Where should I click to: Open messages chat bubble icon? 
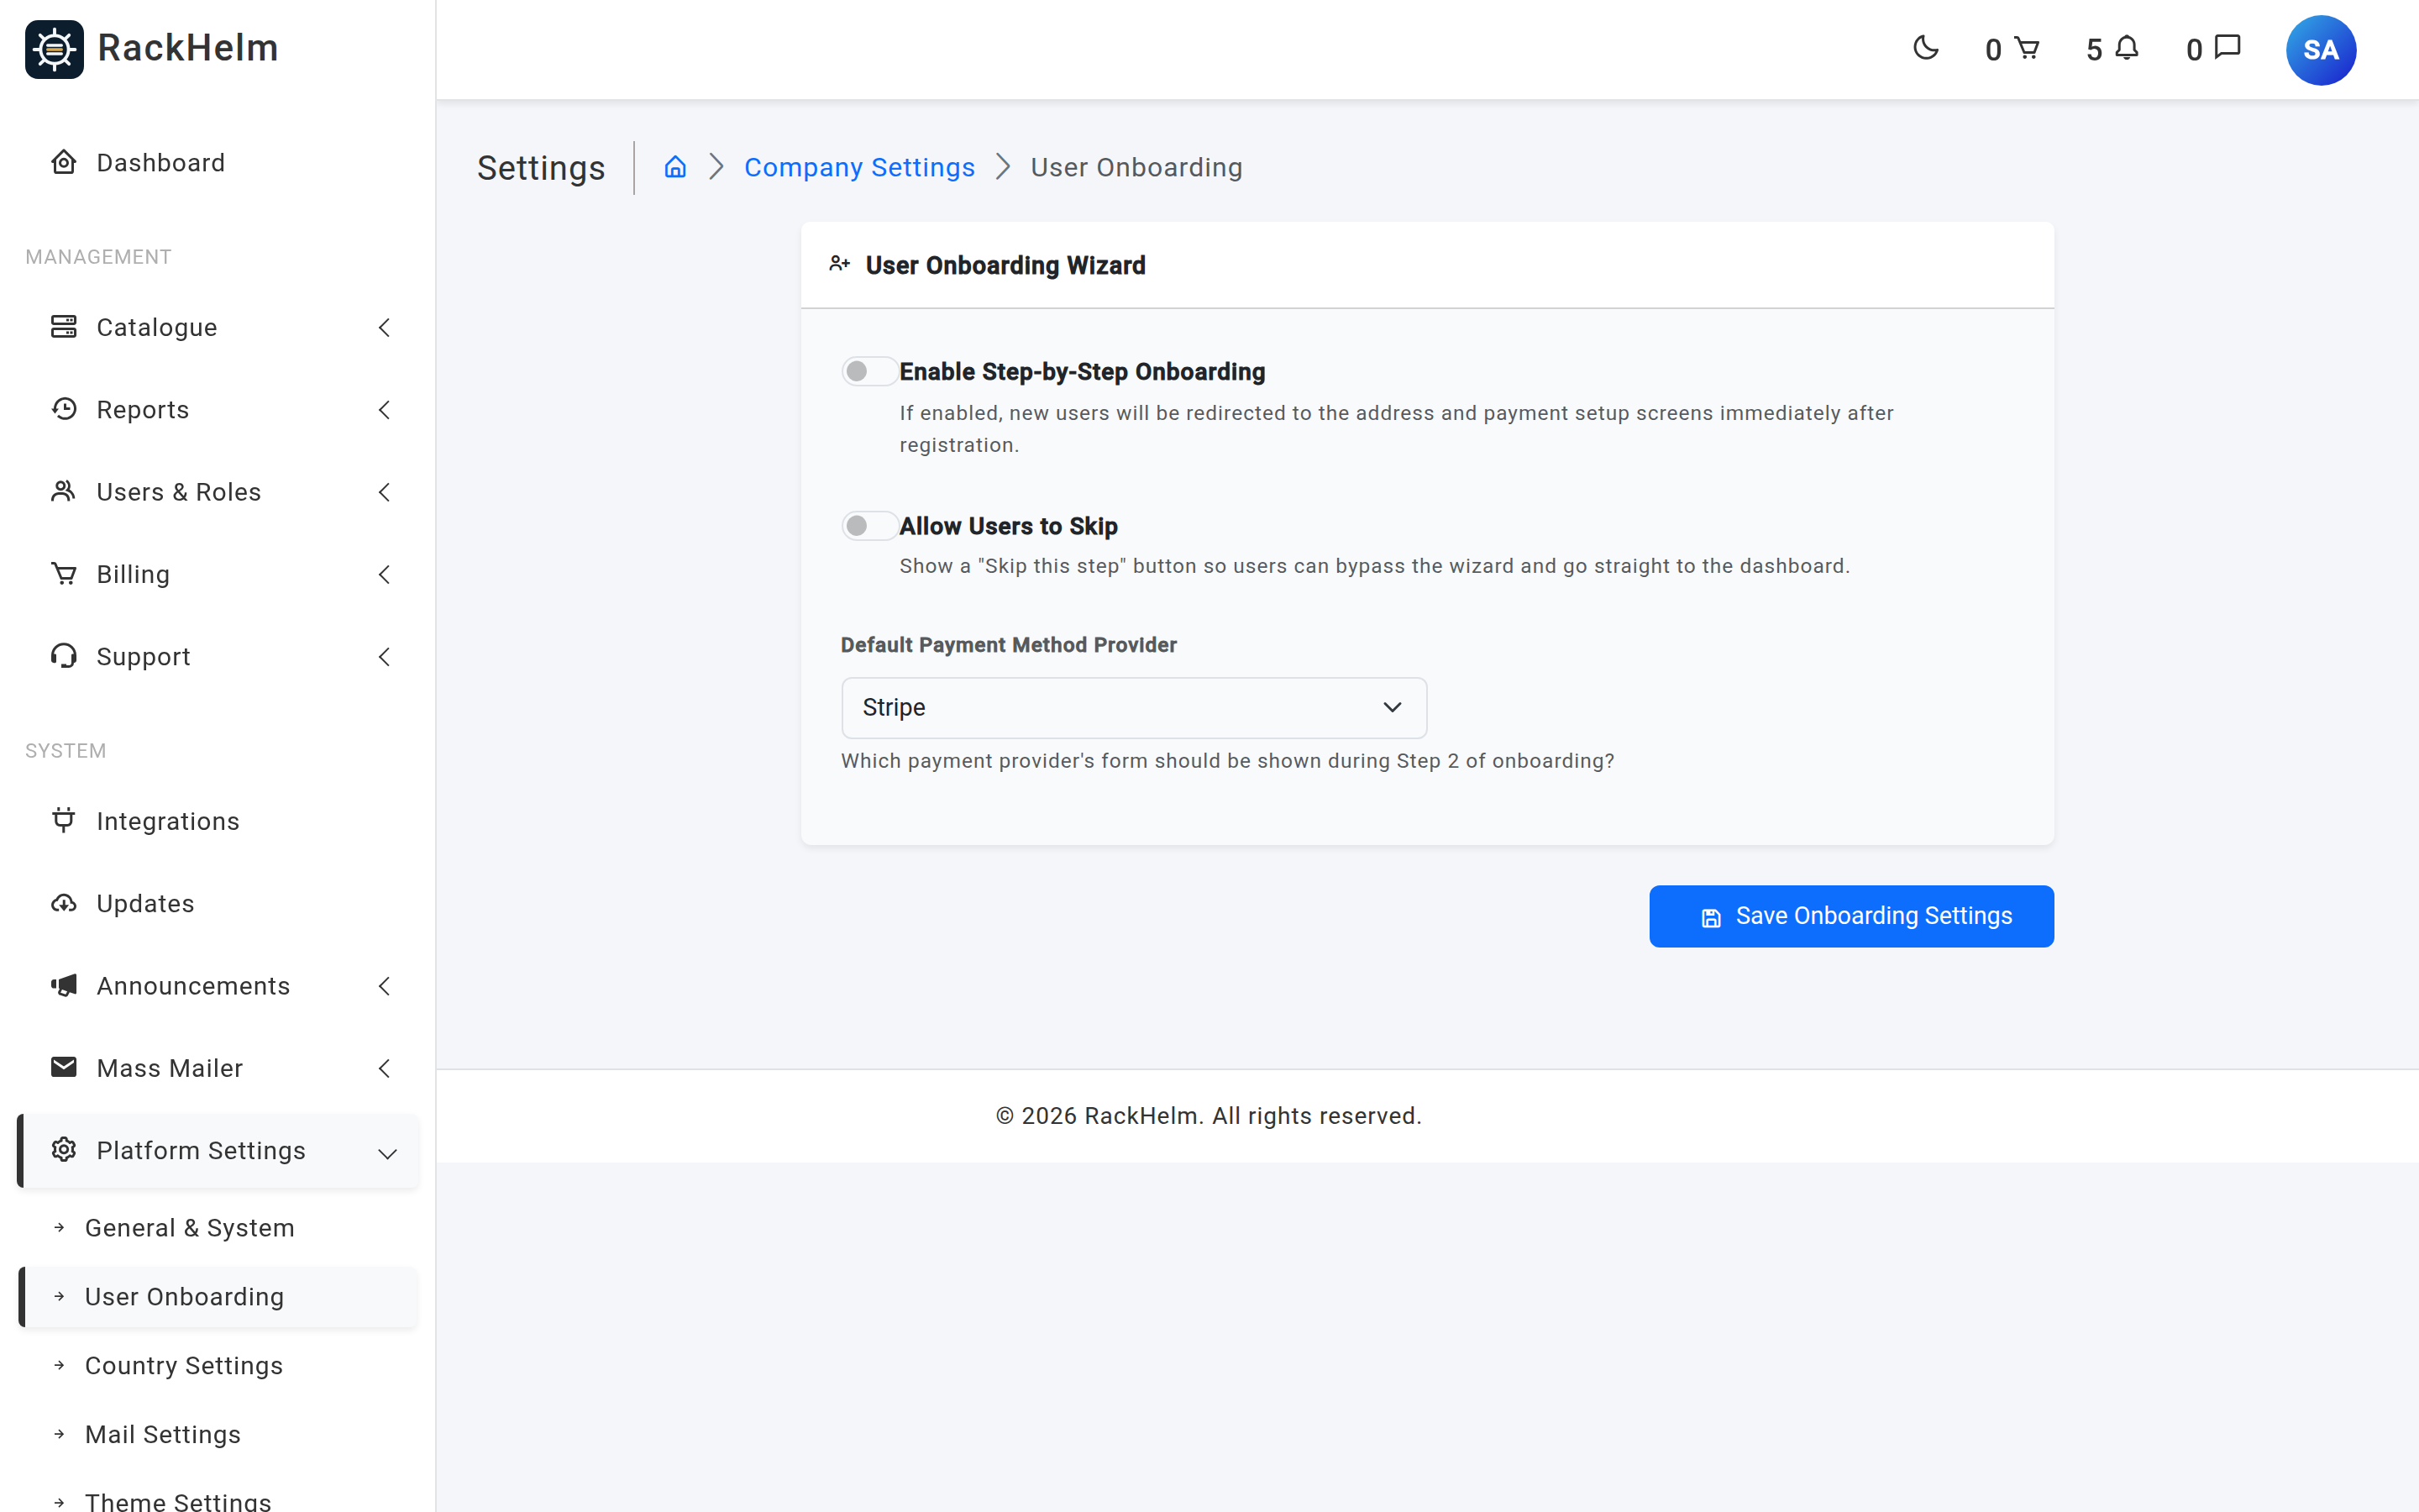[2227, 48]
